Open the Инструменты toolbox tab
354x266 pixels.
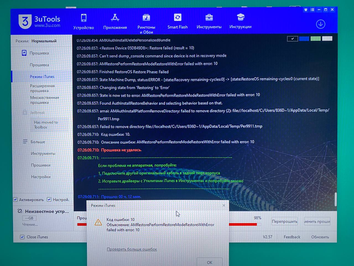[209, 22]
